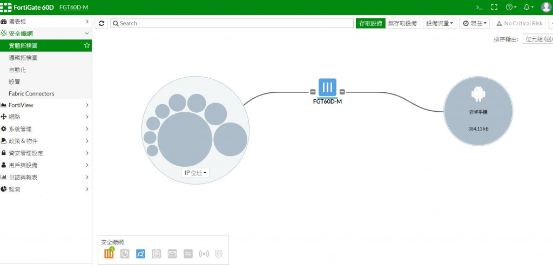
Task: Click the Android robot icon in 安卓手機 bubble
Action: 478,94
